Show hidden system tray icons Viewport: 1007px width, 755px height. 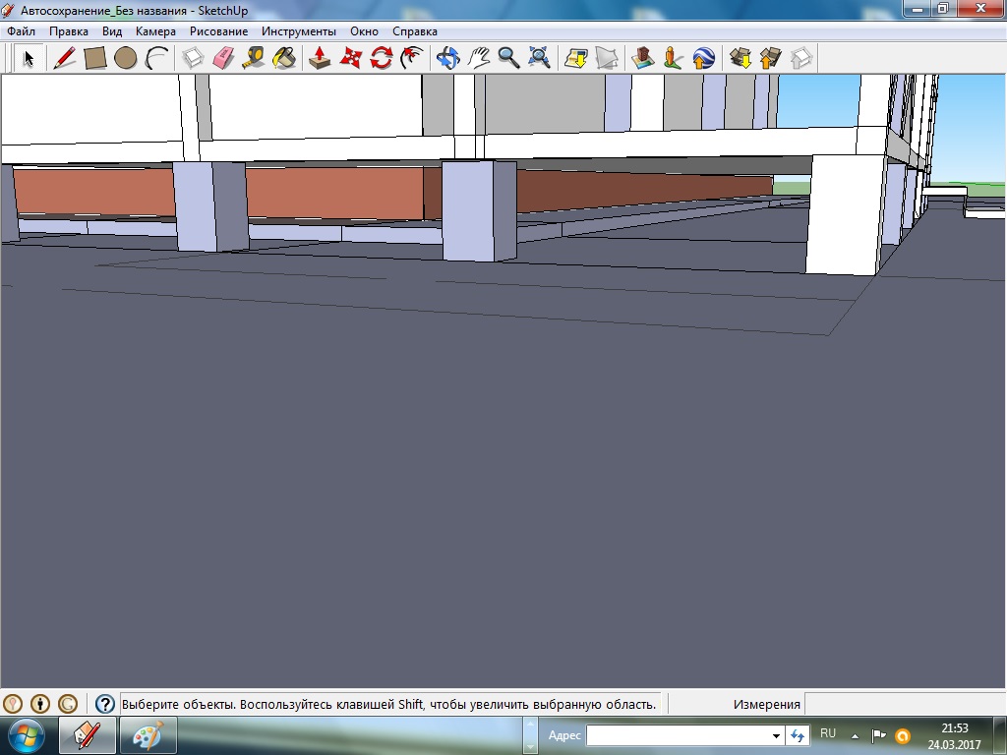[855, 735]
